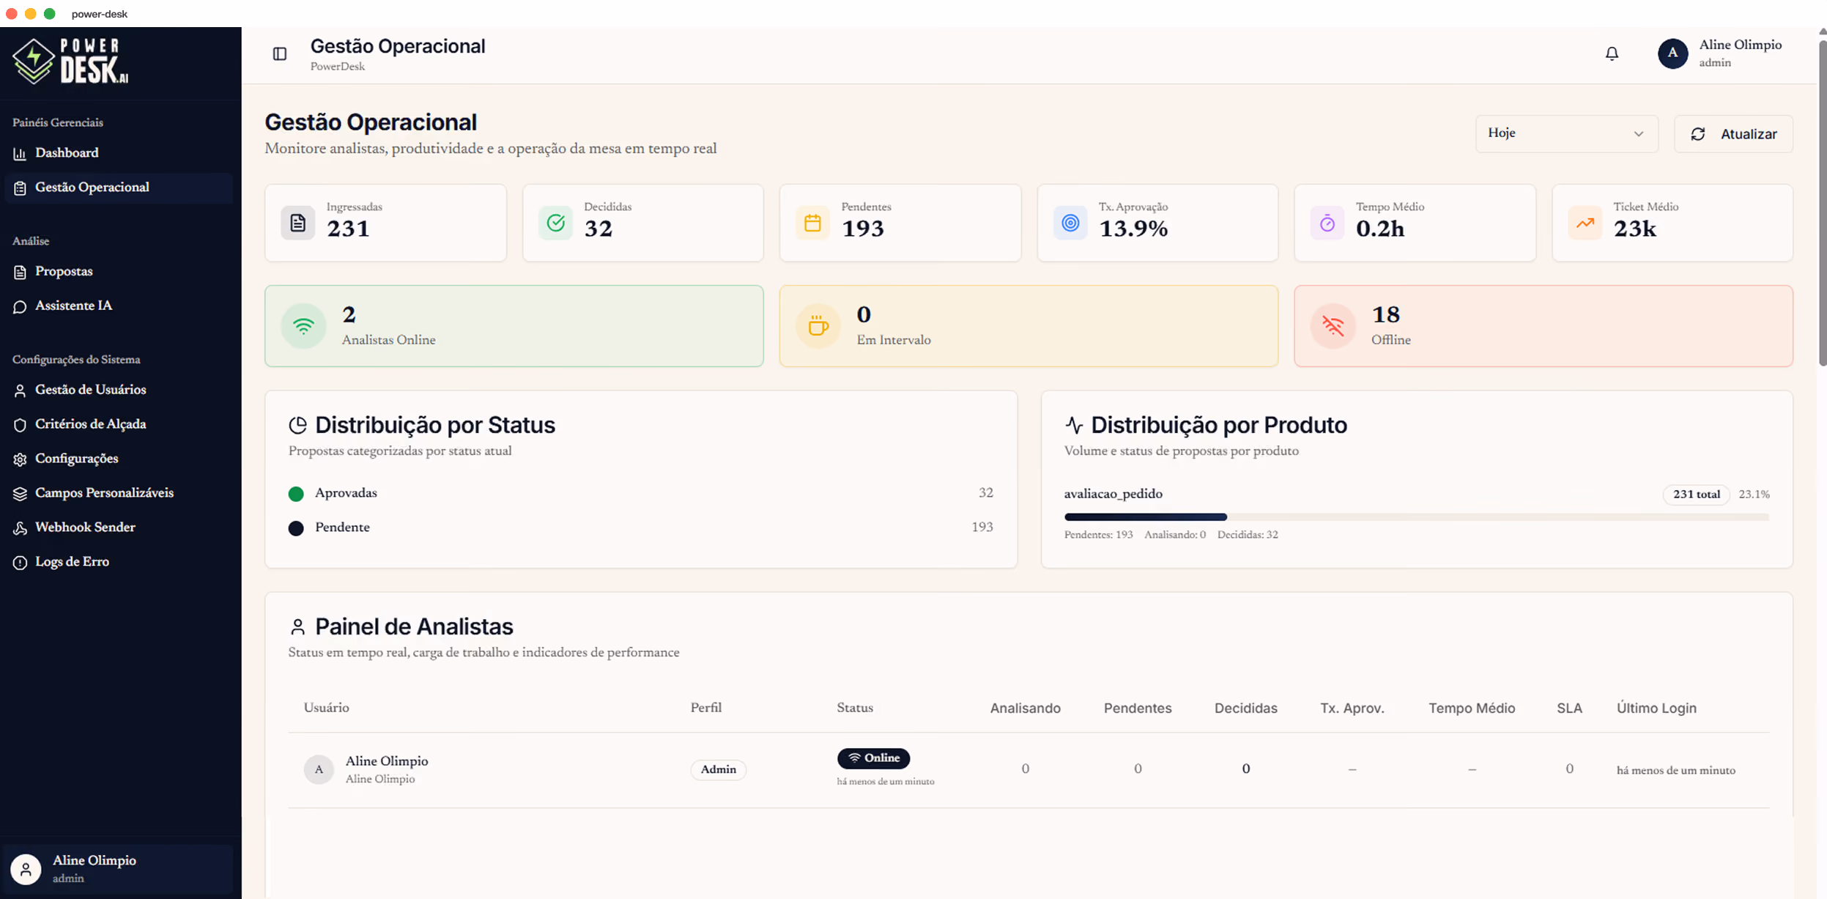Viewport: 1827px width, 899px height.
Task: Expand the sidebar footer user menu
Action: [x=119, y=869]
